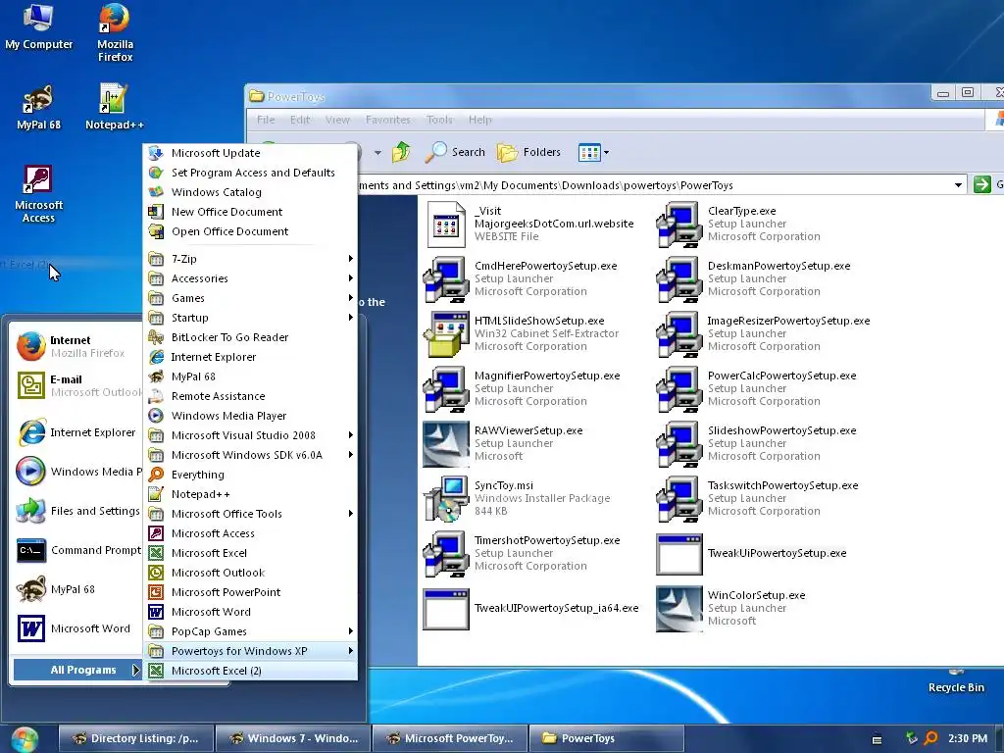
Task: Select the _Visit MajorgeeksDotCom website file icon
Action: 446,225
